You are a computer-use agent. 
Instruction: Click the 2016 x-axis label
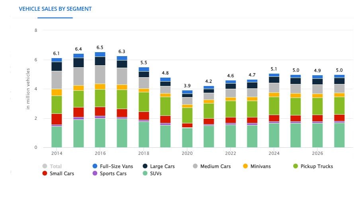[x=100, y=154]
